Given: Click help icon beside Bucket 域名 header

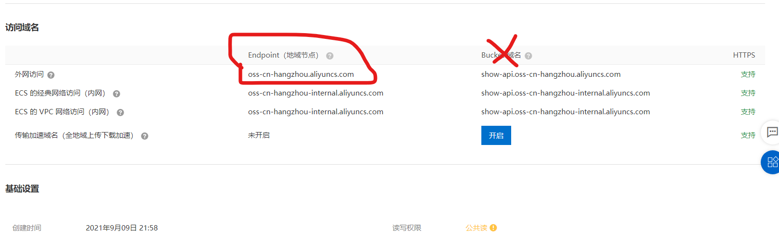Looking at the screenshot, I should click(x=528, y=56).
